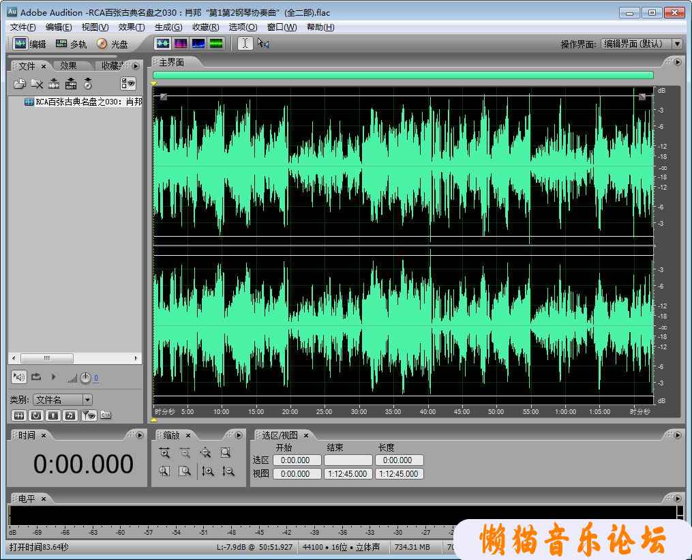Open 收藏(R) menu

pos(206,27)
